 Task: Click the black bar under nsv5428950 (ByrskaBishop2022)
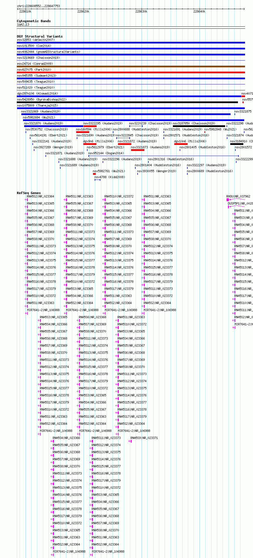(x=127, y=102)
